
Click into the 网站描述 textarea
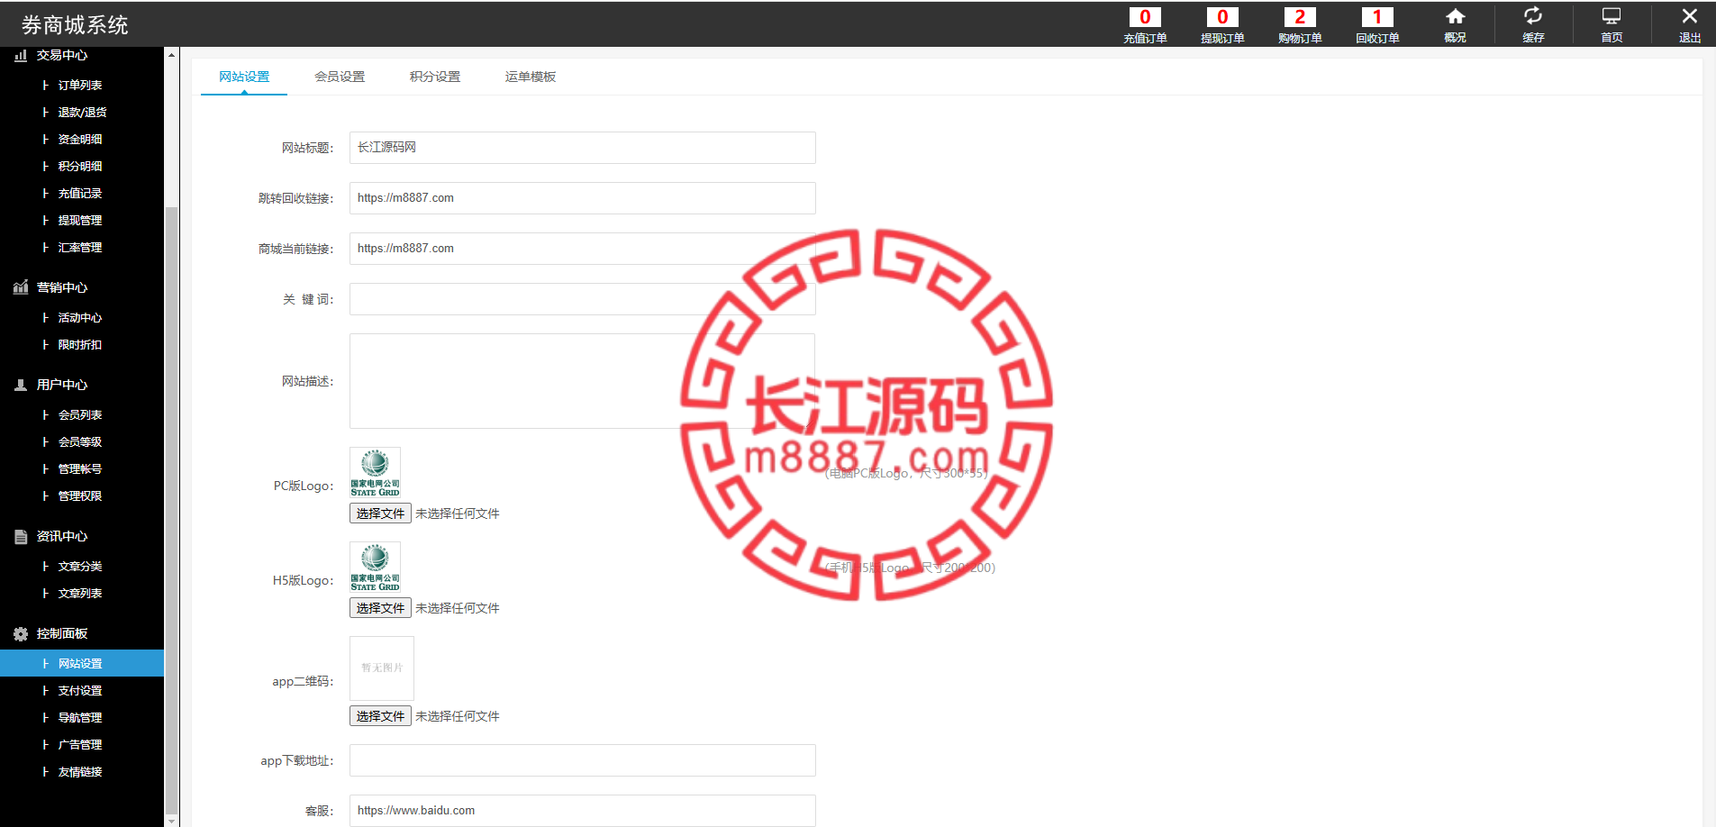pyautogui.click(x=582, y=381)
